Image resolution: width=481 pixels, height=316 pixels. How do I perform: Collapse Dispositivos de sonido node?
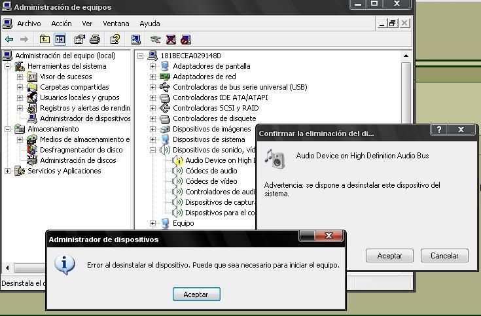tap(153, 150)
